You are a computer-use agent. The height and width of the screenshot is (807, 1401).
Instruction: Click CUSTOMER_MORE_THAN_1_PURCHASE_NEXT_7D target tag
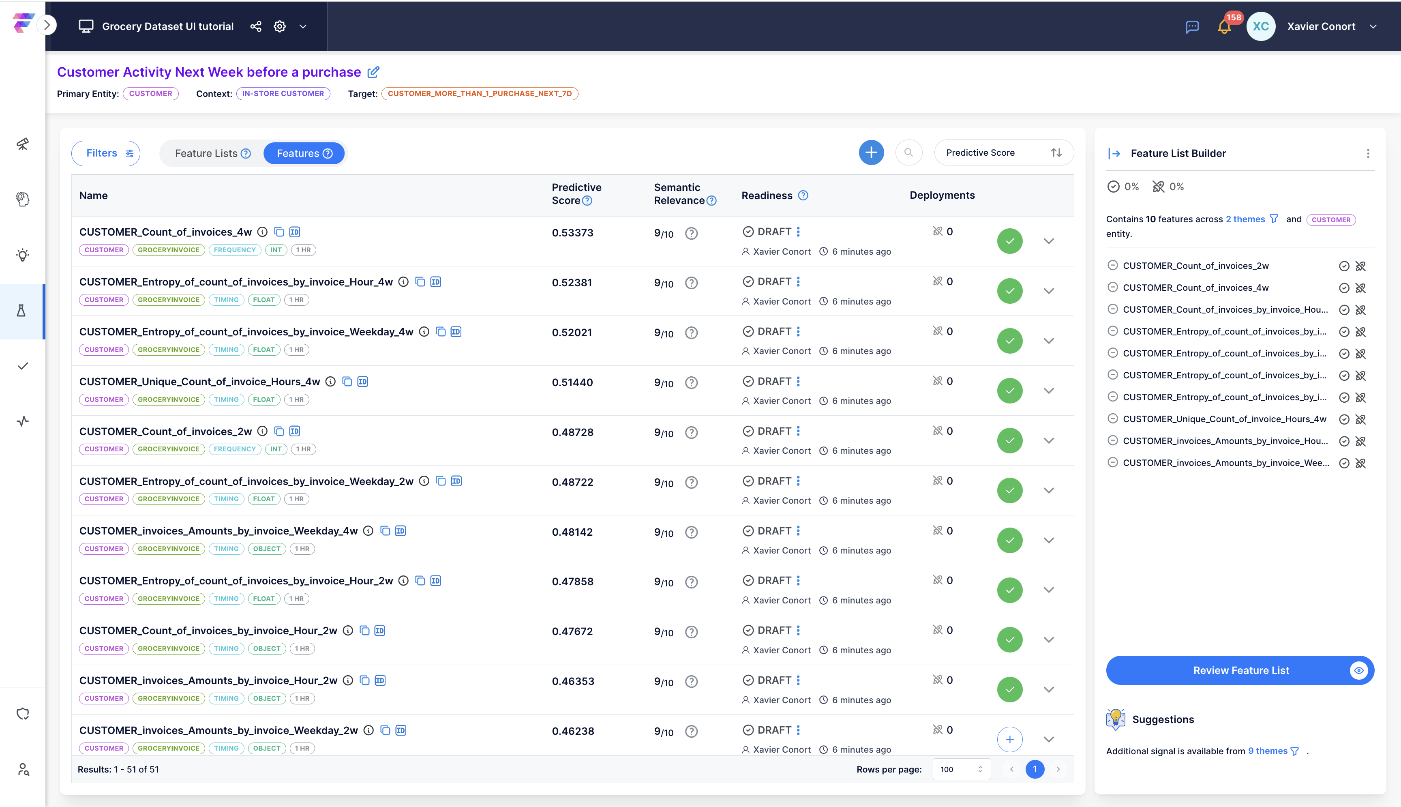pos(480,94)
